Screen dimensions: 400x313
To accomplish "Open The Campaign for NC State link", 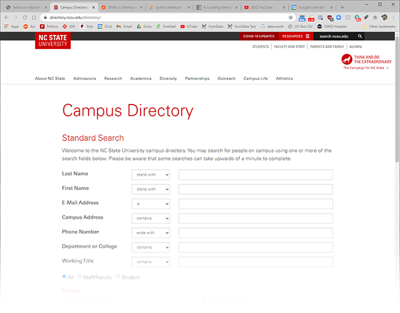I will tap(366, 68).
